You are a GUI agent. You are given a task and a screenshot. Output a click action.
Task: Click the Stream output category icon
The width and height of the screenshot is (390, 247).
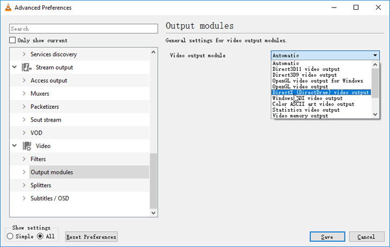27,68
